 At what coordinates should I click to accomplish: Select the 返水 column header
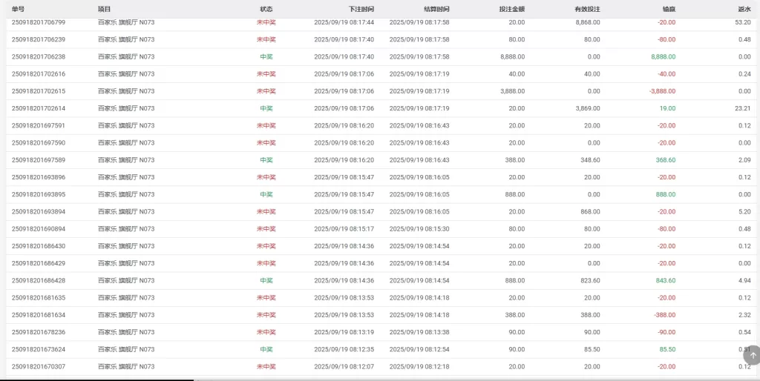point(744,9)
